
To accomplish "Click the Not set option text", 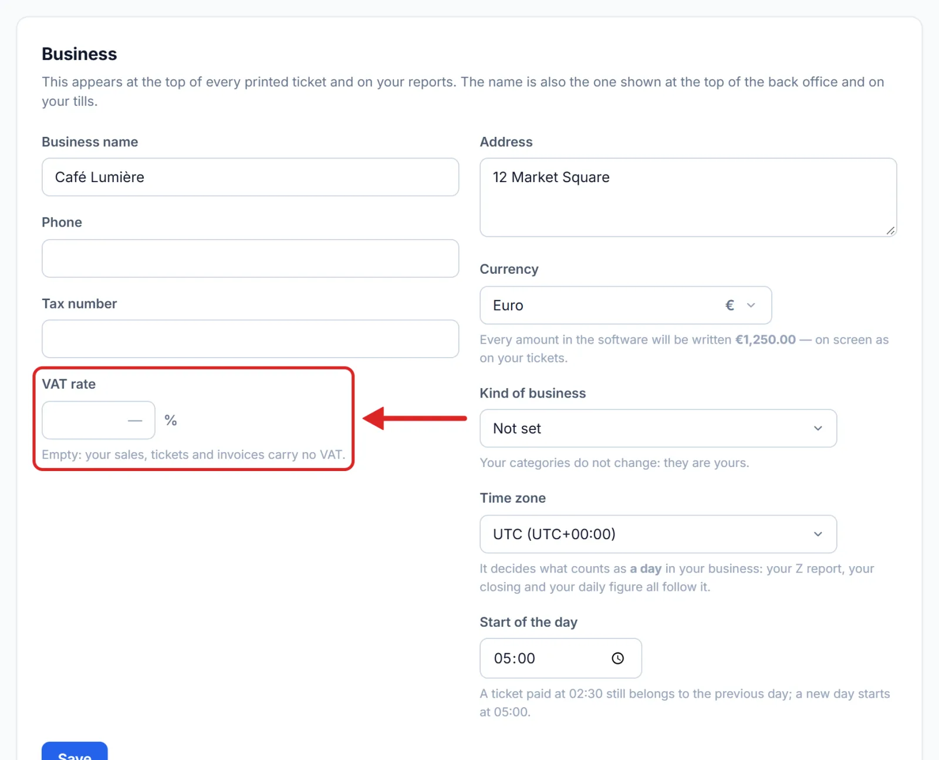I will click(x=517, y=428).
